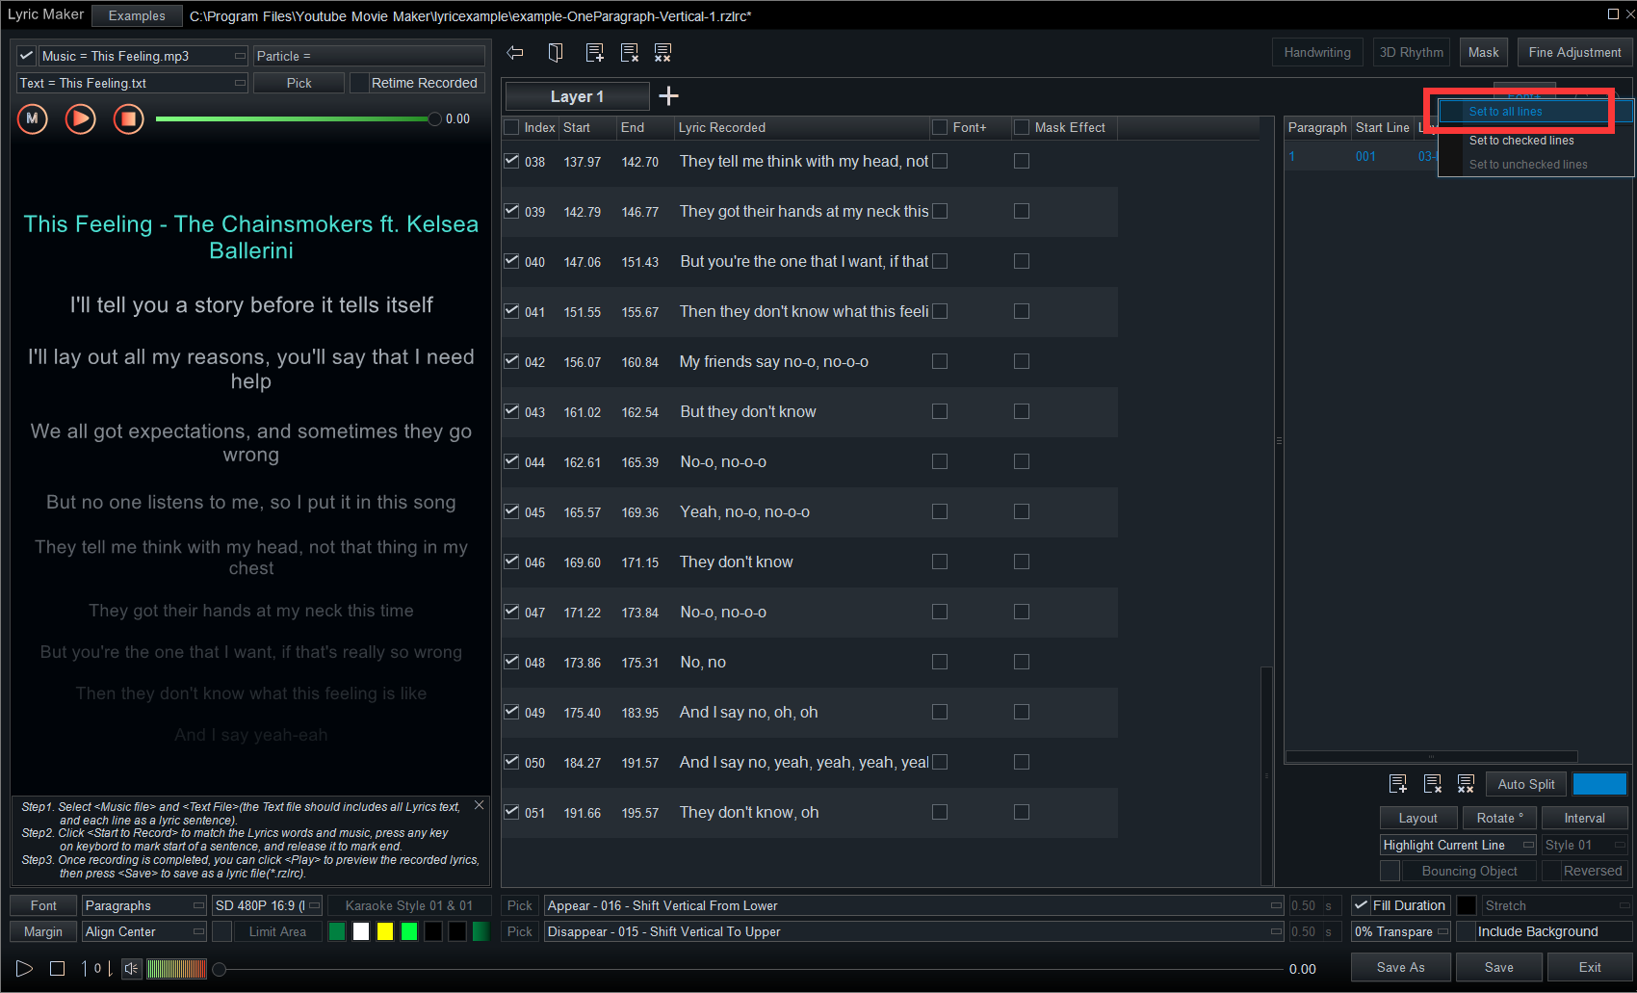
Task: Open the Appear effect dropdown
Action: coord(915,905)
